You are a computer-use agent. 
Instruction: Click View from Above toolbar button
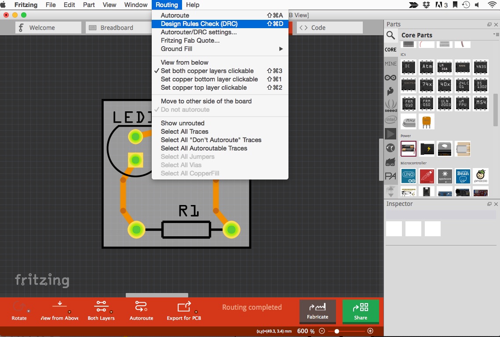(60, 311)
